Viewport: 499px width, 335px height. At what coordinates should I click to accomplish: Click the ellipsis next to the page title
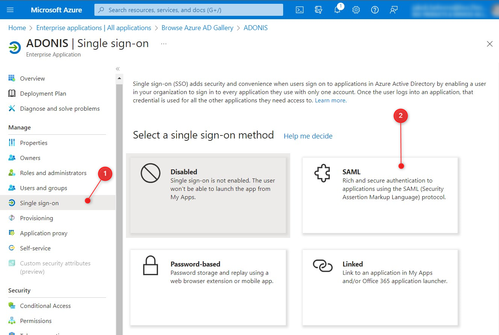tap(164, 44)
